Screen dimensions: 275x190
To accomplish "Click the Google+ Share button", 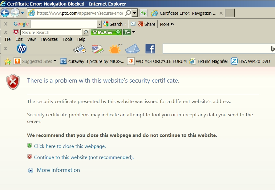I will pos(147,24).
